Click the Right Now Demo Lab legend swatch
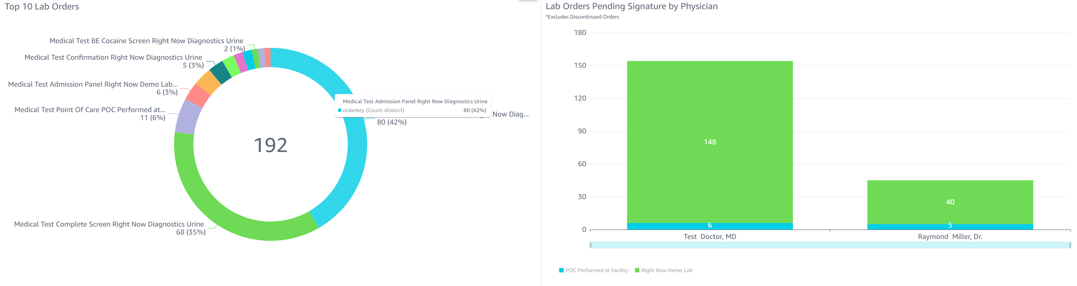The width and height of the screenshot is (1077, 286). (x=637, y=270)
